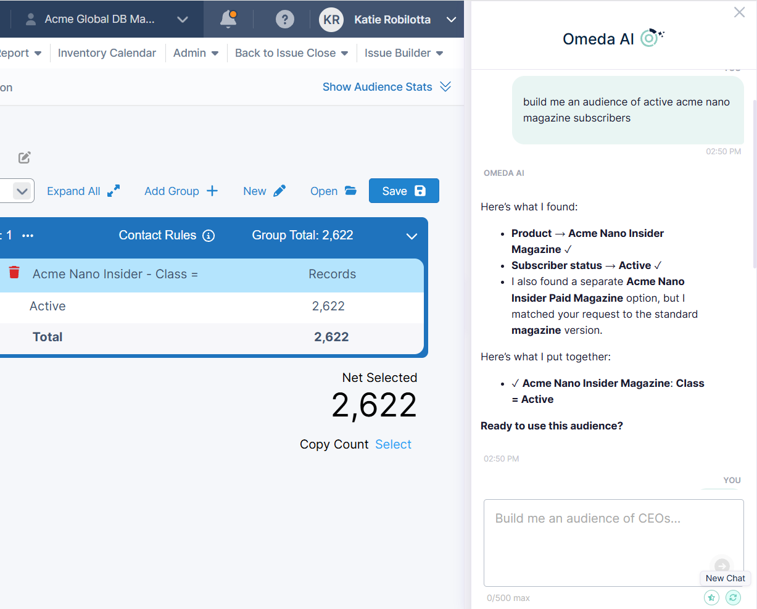Open the partially visible Report menu
The image size is (757, 609).
(x=20, y=53)
